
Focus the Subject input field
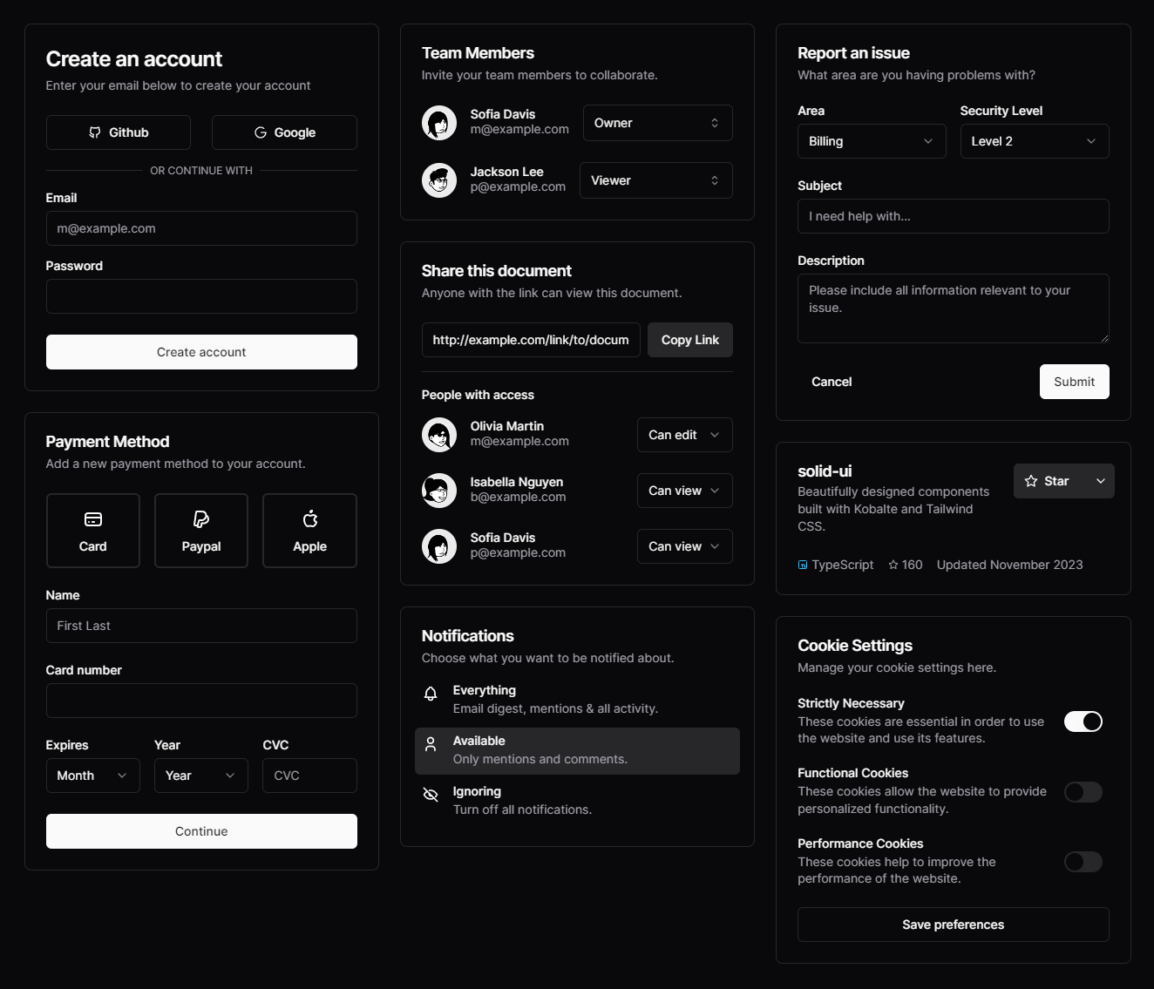point(953,216)
